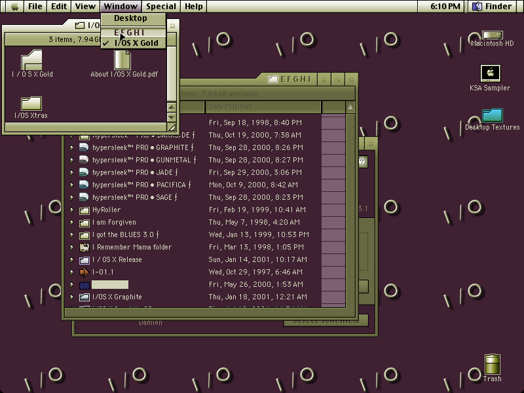Open the Macintosh HD disk icon
The image size is (524, 393).
coord(493,35)
